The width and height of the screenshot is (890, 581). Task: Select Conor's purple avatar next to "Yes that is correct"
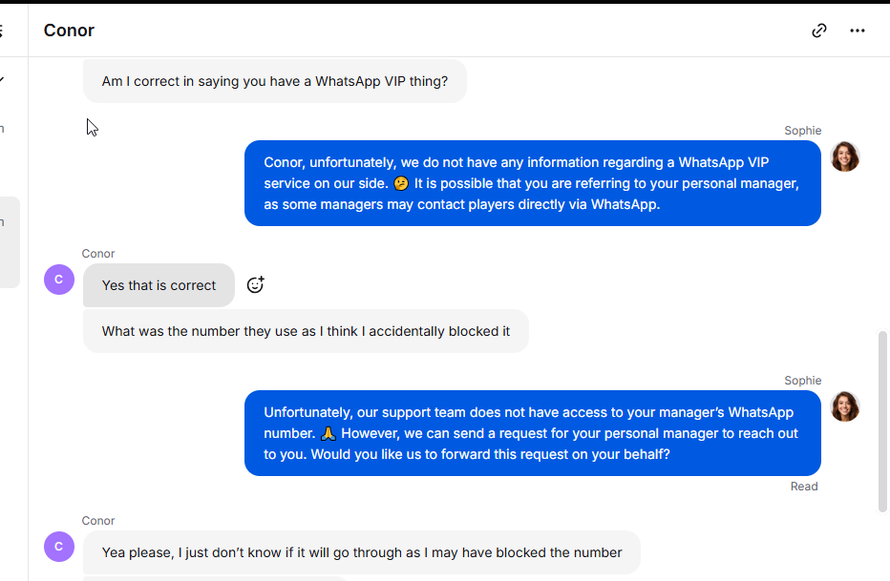coord(59,280)
